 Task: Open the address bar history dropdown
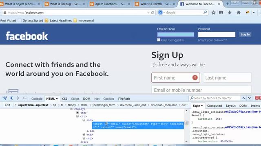[x=148, y=13]
